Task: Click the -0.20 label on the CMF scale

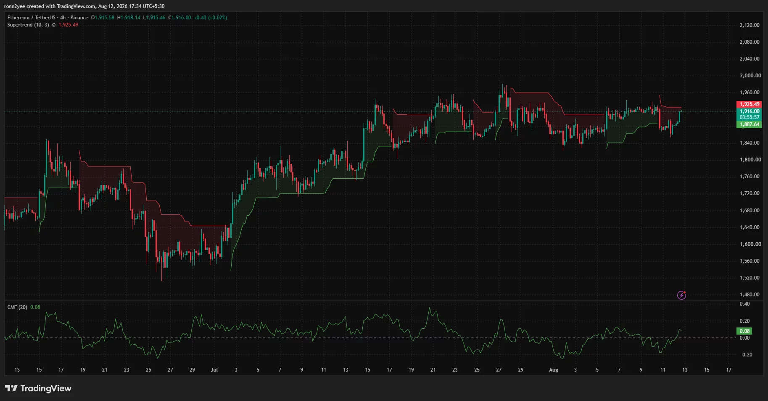Action: pos(745,355)
